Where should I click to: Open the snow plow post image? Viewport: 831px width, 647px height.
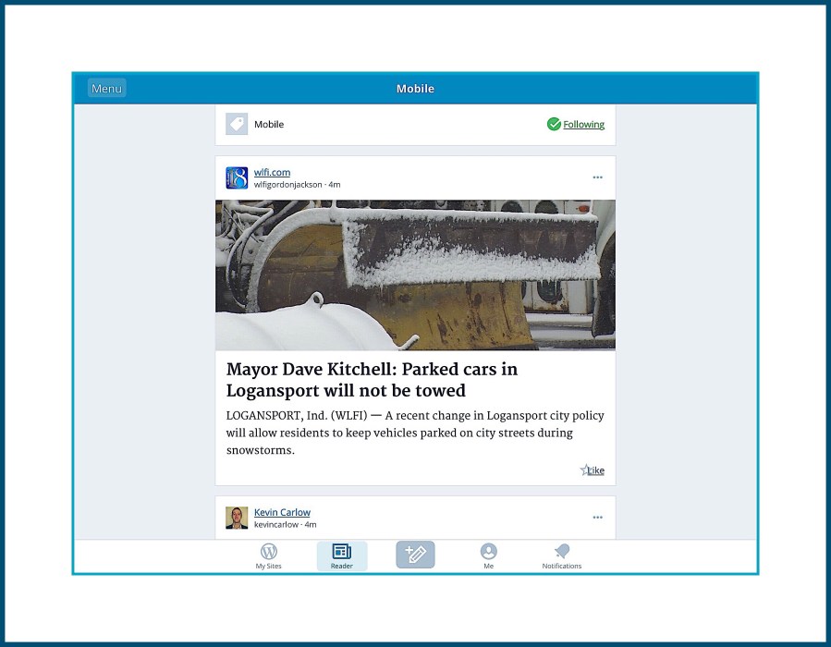[415, 275]
